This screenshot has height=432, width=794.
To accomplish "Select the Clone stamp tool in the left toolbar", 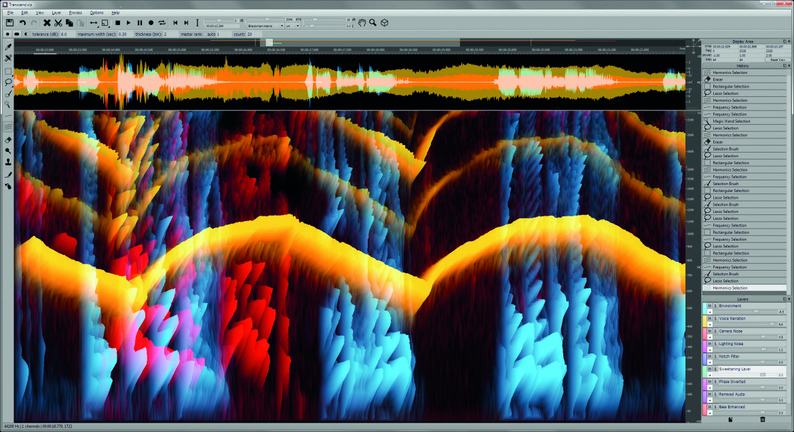I will 8,162.
